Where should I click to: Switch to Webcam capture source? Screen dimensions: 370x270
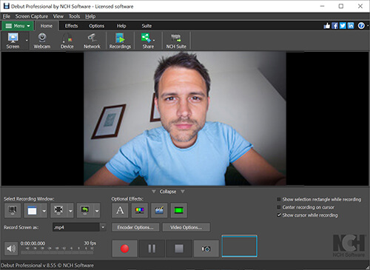(x=42, y=41)
